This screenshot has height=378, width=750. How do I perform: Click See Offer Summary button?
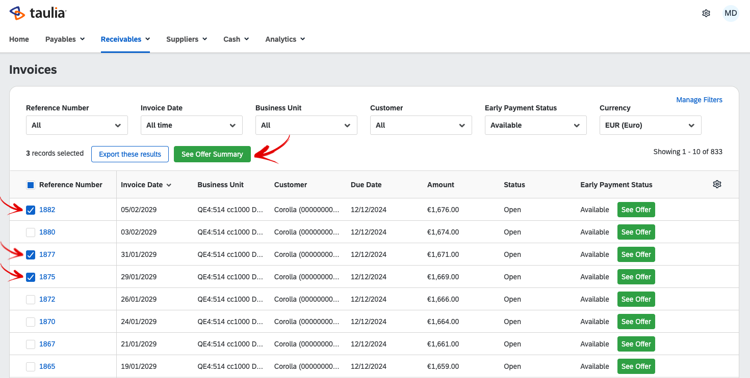click(212, 154)
